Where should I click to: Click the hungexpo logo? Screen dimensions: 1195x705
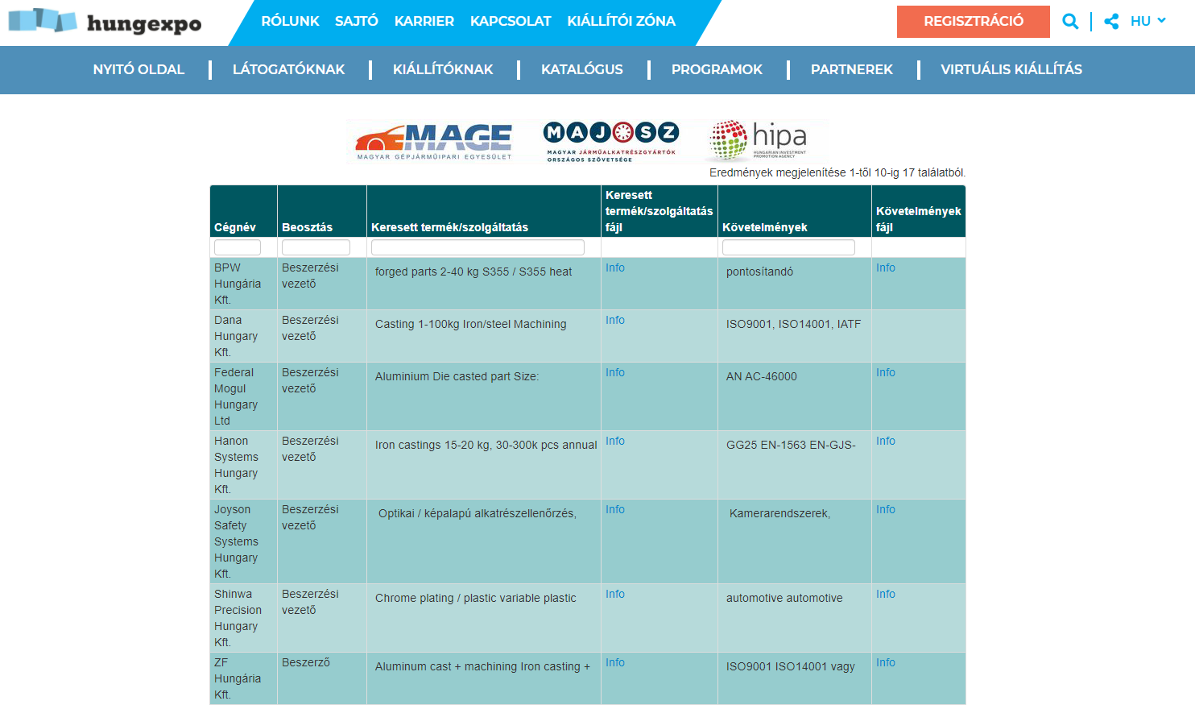(x=105, y=22)
